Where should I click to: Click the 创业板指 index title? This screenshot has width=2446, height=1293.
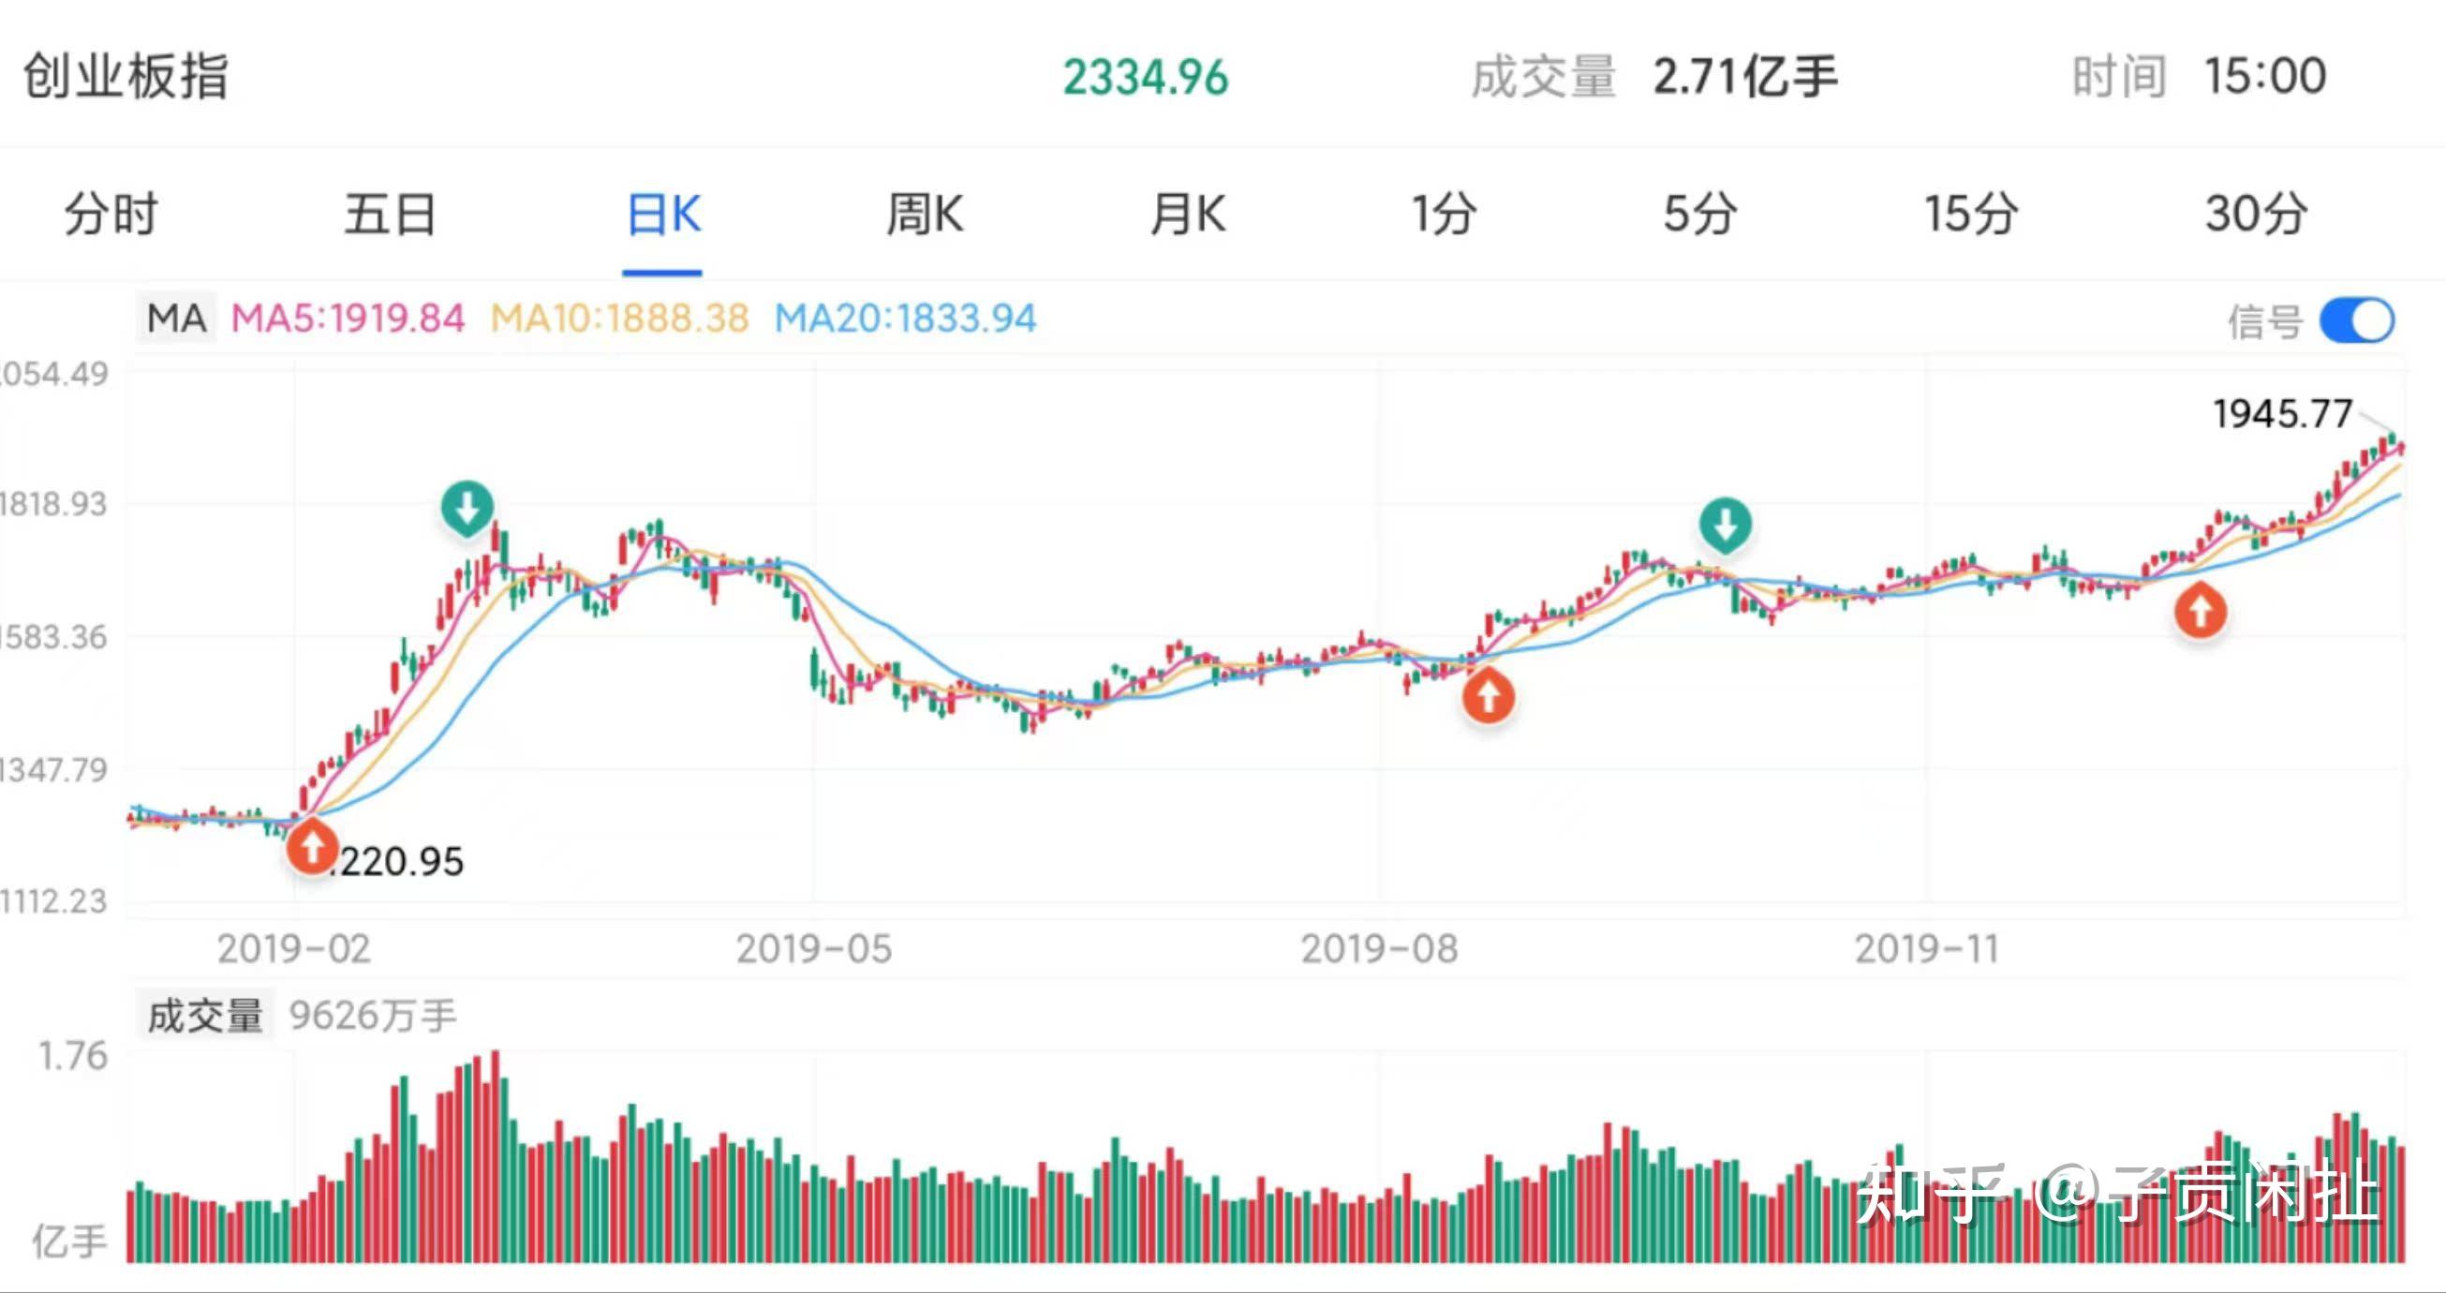pyautogui.click(x=126, y=76)
